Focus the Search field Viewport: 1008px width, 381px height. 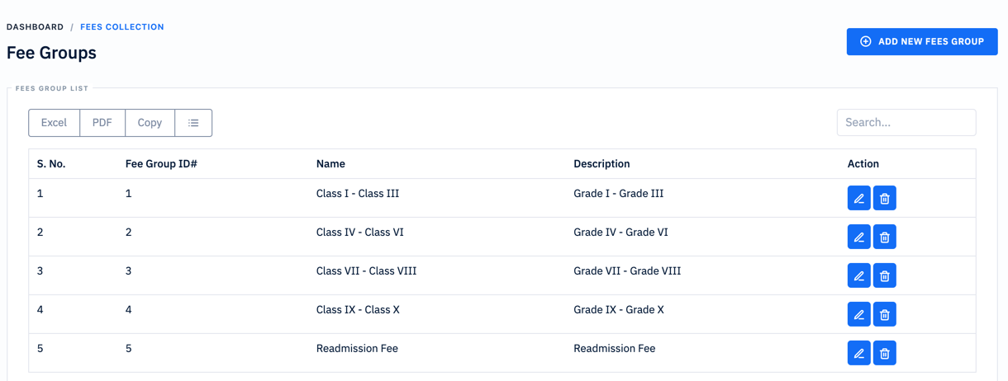tap(906, 122)
